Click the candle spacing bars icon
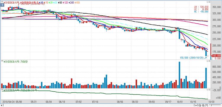This screenshot has height=107, width=222. coord(206,105)
